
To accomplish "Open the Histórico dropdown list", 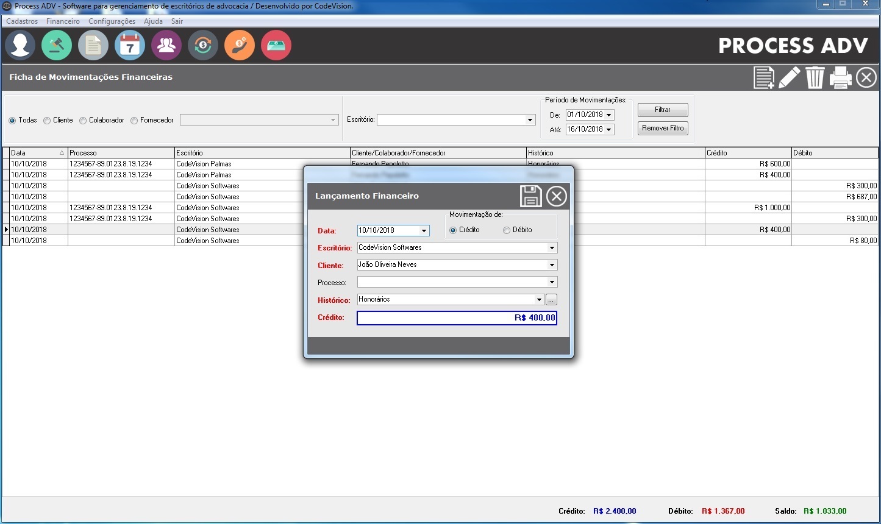I will coord(539,300).
